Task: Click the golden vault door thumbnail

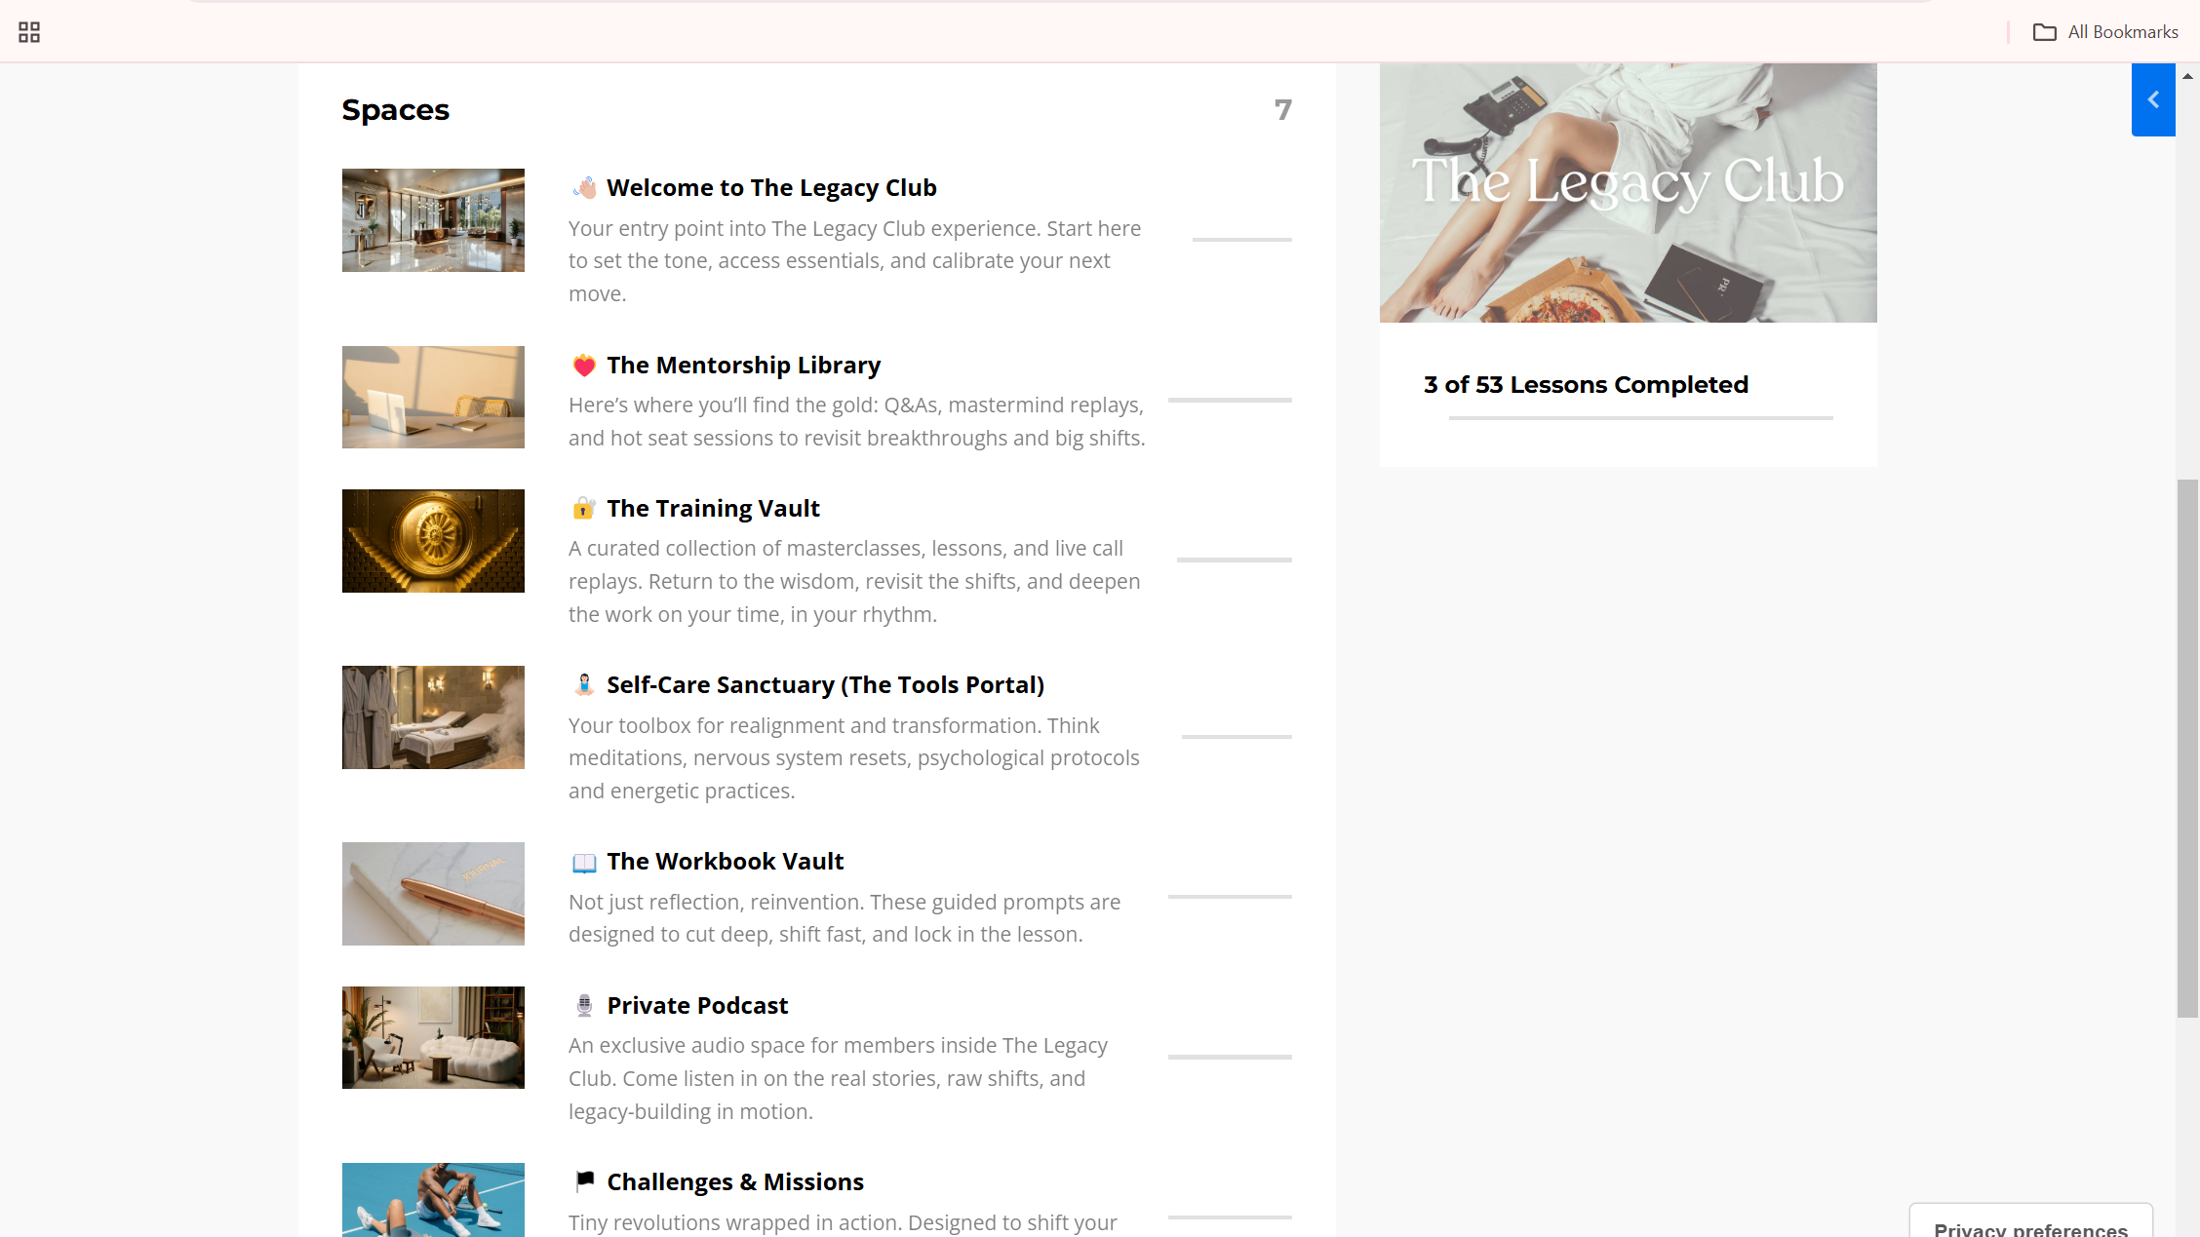Action: 433,541
